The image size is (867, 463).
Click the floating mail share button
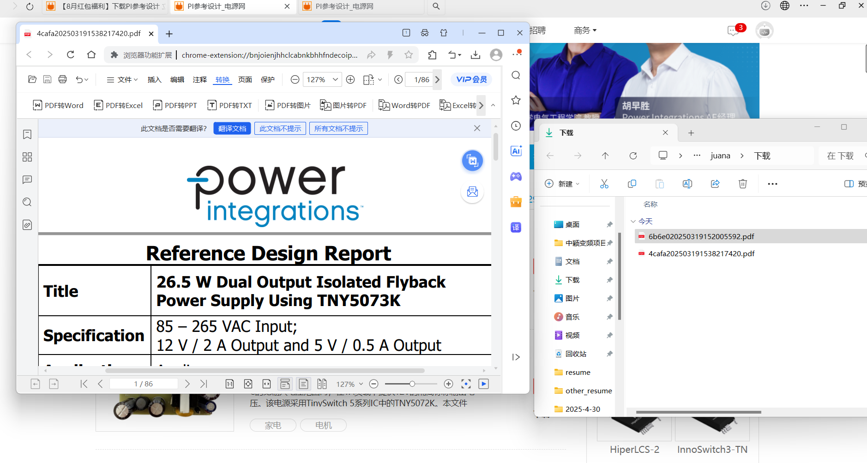pos(472,192)
